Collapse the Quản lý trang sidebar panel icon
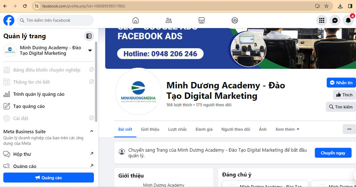Screen dimensions: 356x188 click(89, 36)
